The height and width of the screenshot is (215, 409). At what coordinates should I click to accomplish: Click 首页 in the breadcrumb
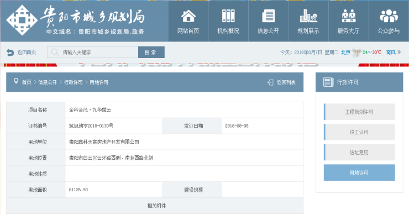pyautogui.click(x=27, y=82)
